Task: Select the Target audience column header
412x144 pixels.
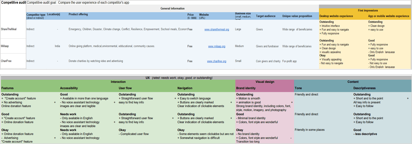Action: tap(266, 16)
